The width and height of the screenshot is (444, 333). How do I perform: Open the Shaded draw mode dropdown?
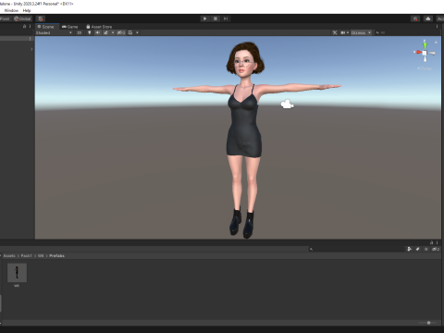pos(54,32)
